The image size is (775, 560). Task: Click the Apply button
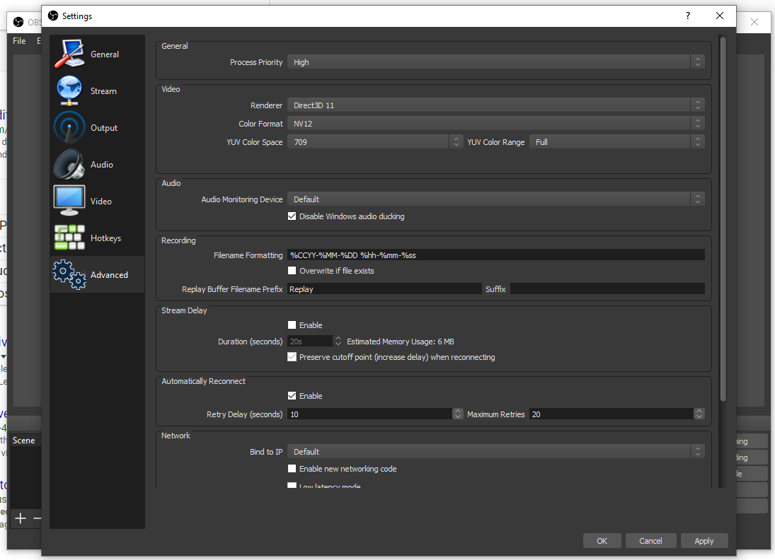pos(704,541)
